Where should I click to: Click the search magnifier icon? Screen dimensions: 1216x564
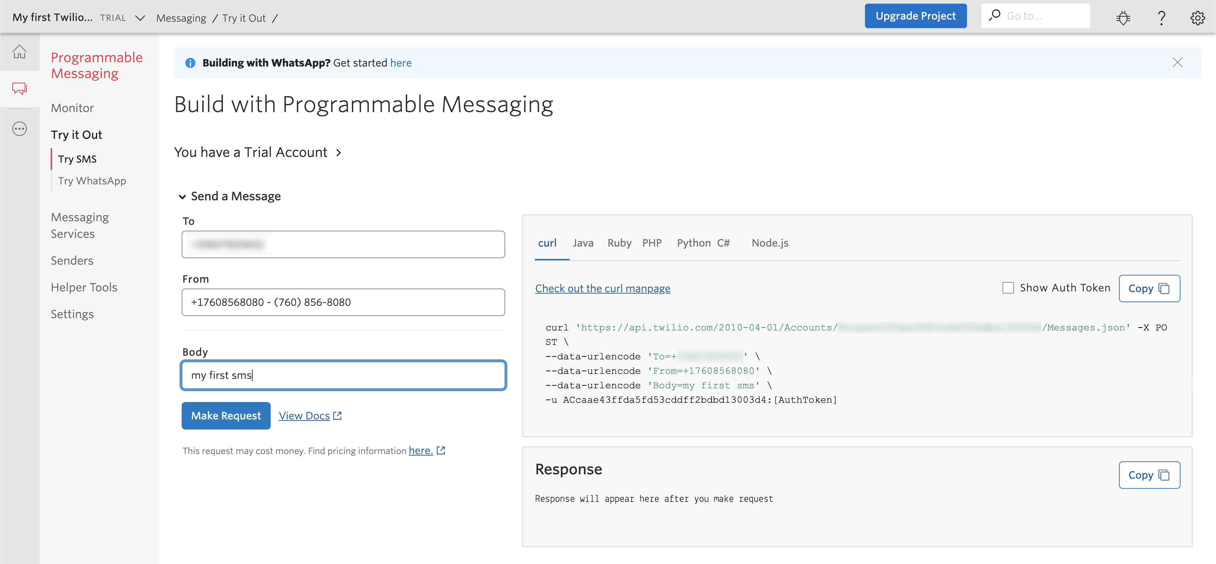tap(995, 16)
